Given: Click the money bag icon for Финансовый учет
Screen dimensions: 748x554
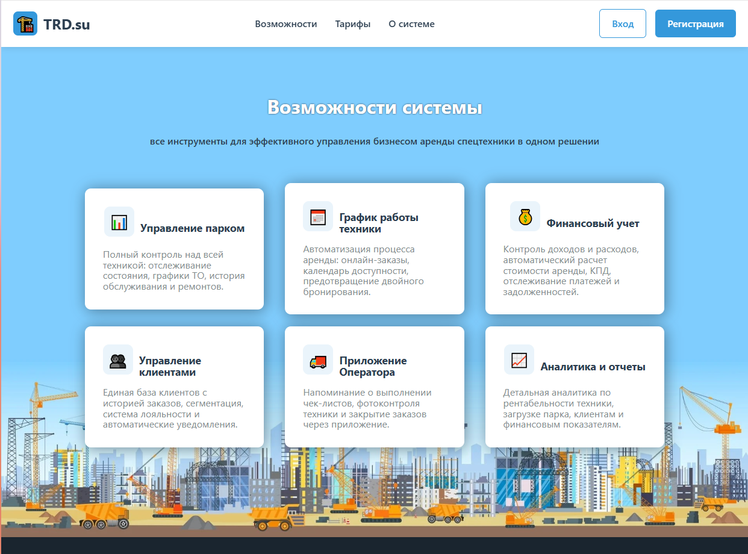Looking at the screenshot, I should coord(525,216).
